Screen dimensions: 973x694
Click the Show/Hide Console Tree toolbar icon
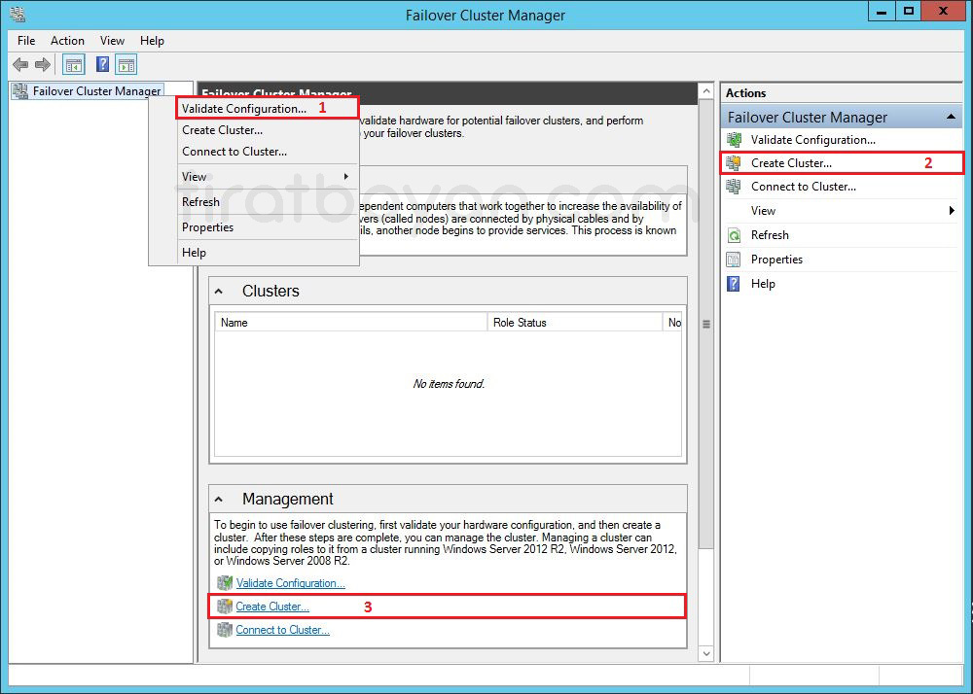point(74,64)
